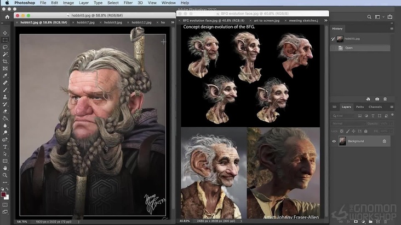Switch to the Paths panel tab

[x=360, y=107]
